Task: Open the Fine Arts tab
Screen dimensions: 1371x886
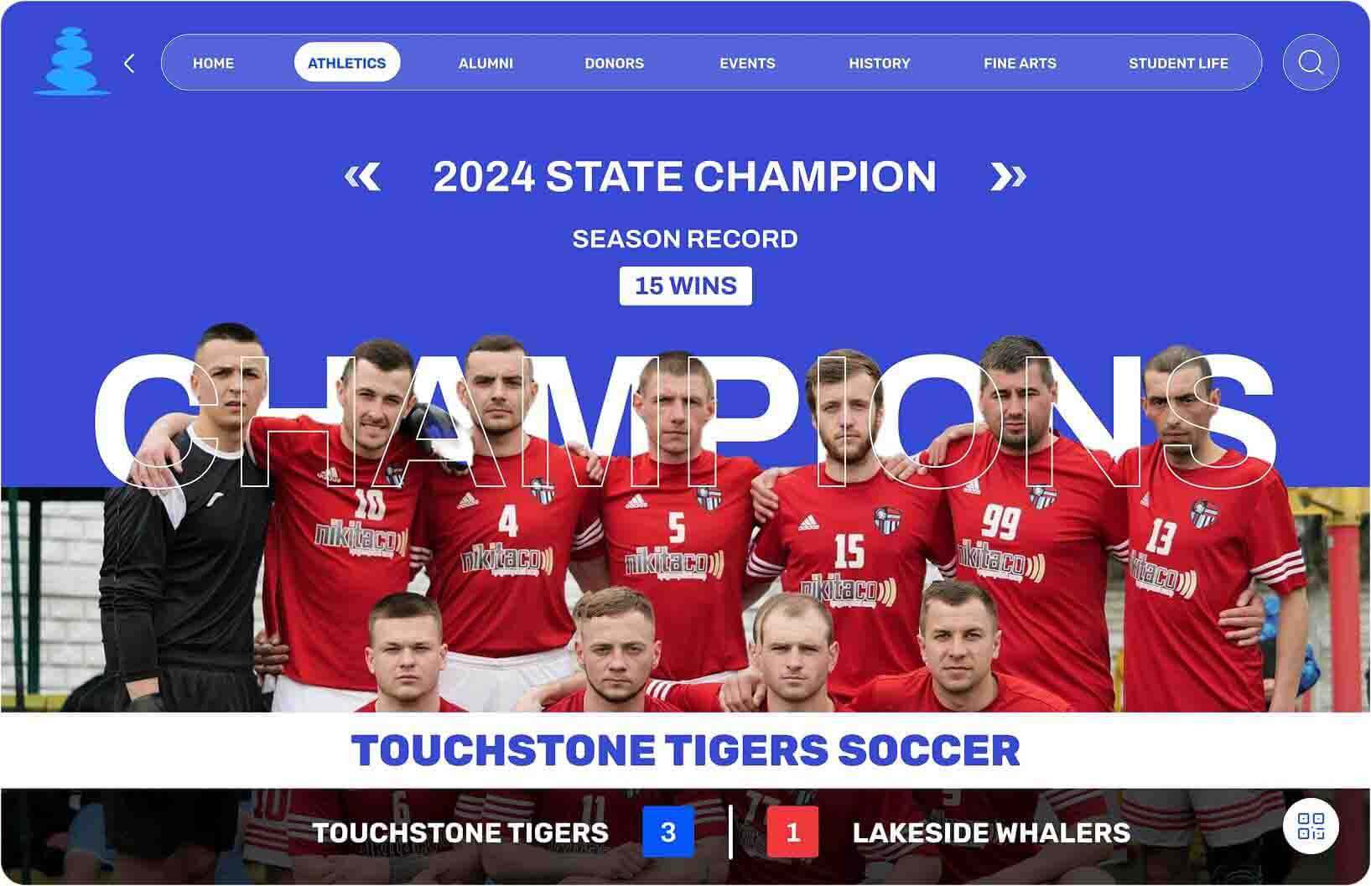Action: point(1020,63)
